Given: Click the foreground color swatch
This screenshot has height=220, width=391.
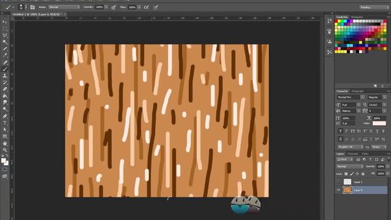Looking at the screenshot, I should coord(3,161).
